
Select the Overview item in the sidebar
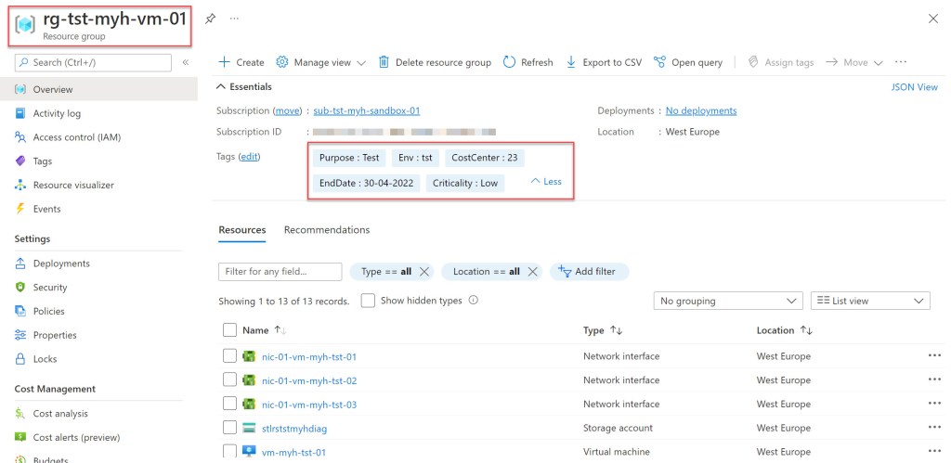[52, 90]
